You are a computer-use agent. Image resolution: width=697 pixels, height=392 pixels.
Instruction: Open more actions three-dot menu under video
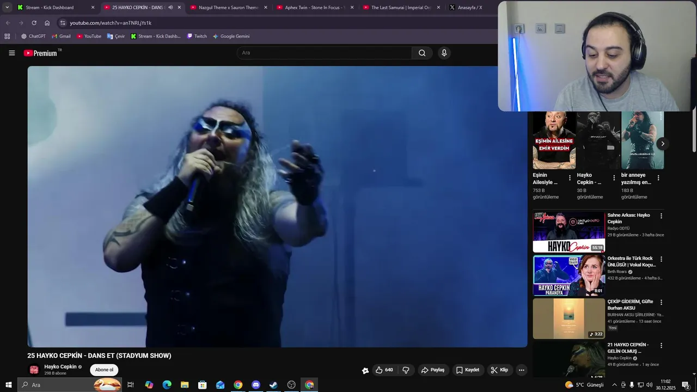(x=521, y=370)
